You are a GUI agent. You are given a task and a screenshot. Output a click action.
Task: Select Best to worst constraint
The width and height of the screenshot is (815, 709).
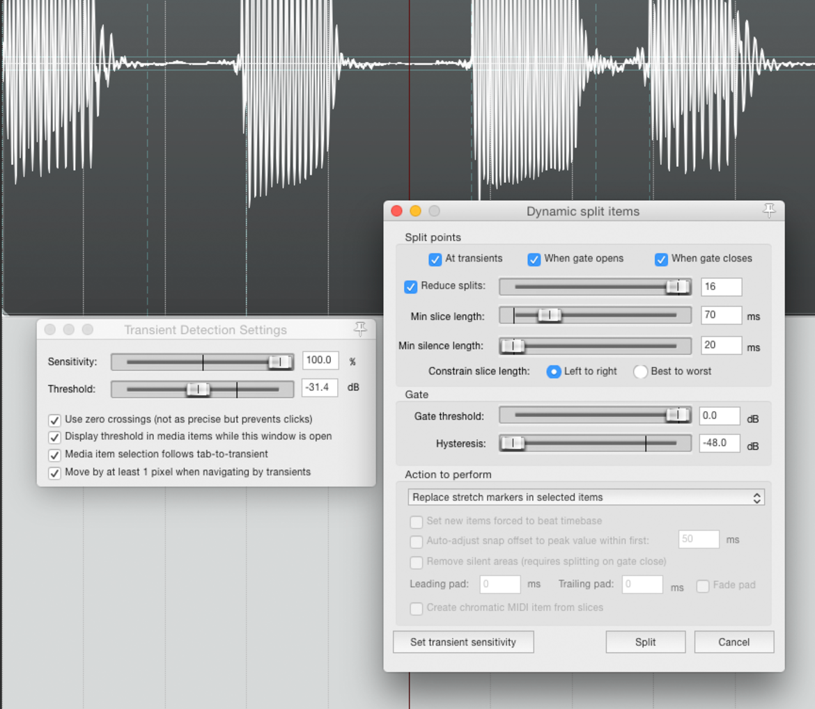(x=640, y=372)
